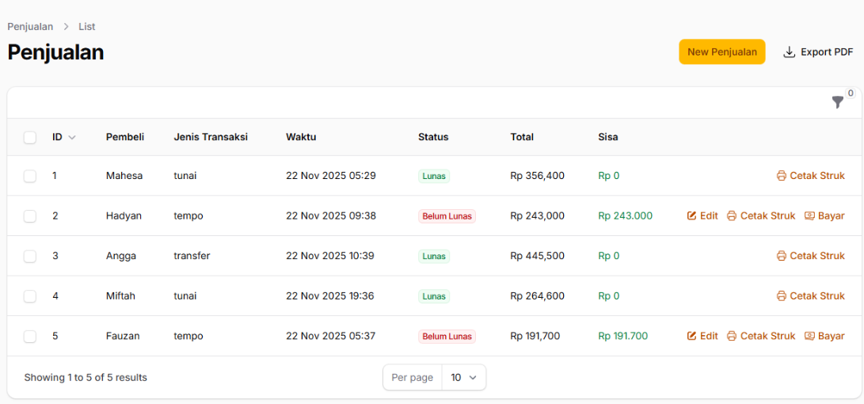
Task: Click Belum Lunas badge in Hadyan's row
Action: [447, 216]
